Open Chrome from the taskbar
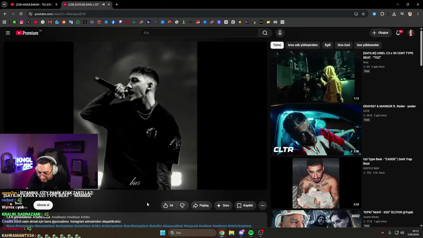Image resolution: width=423 pixels, height=238 pixels. pos(222,233)
